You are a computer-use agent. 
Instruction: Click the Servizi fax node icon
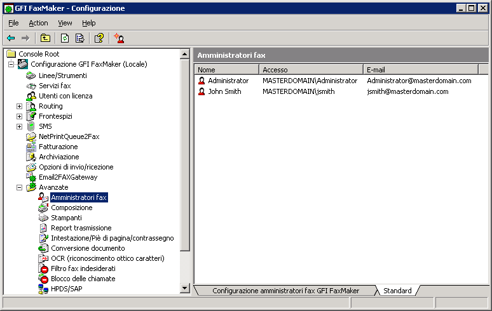pyautogui.click(x=31, y=86)
